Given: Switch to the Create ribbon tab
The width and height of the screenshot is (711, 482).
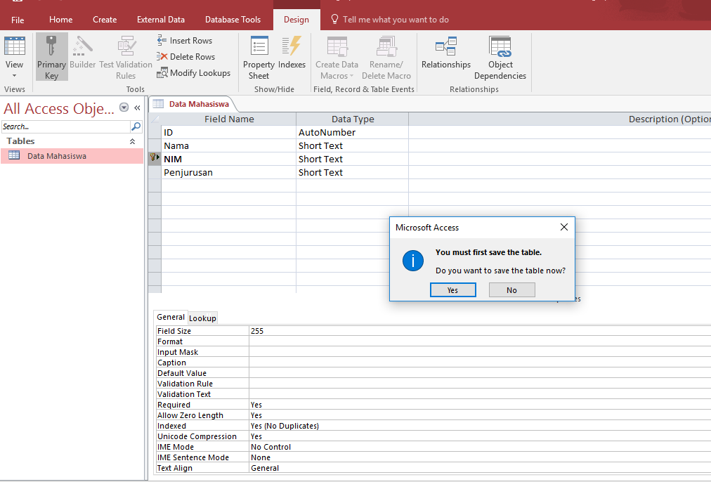Looking at the screenshot, I should [105, 20].
